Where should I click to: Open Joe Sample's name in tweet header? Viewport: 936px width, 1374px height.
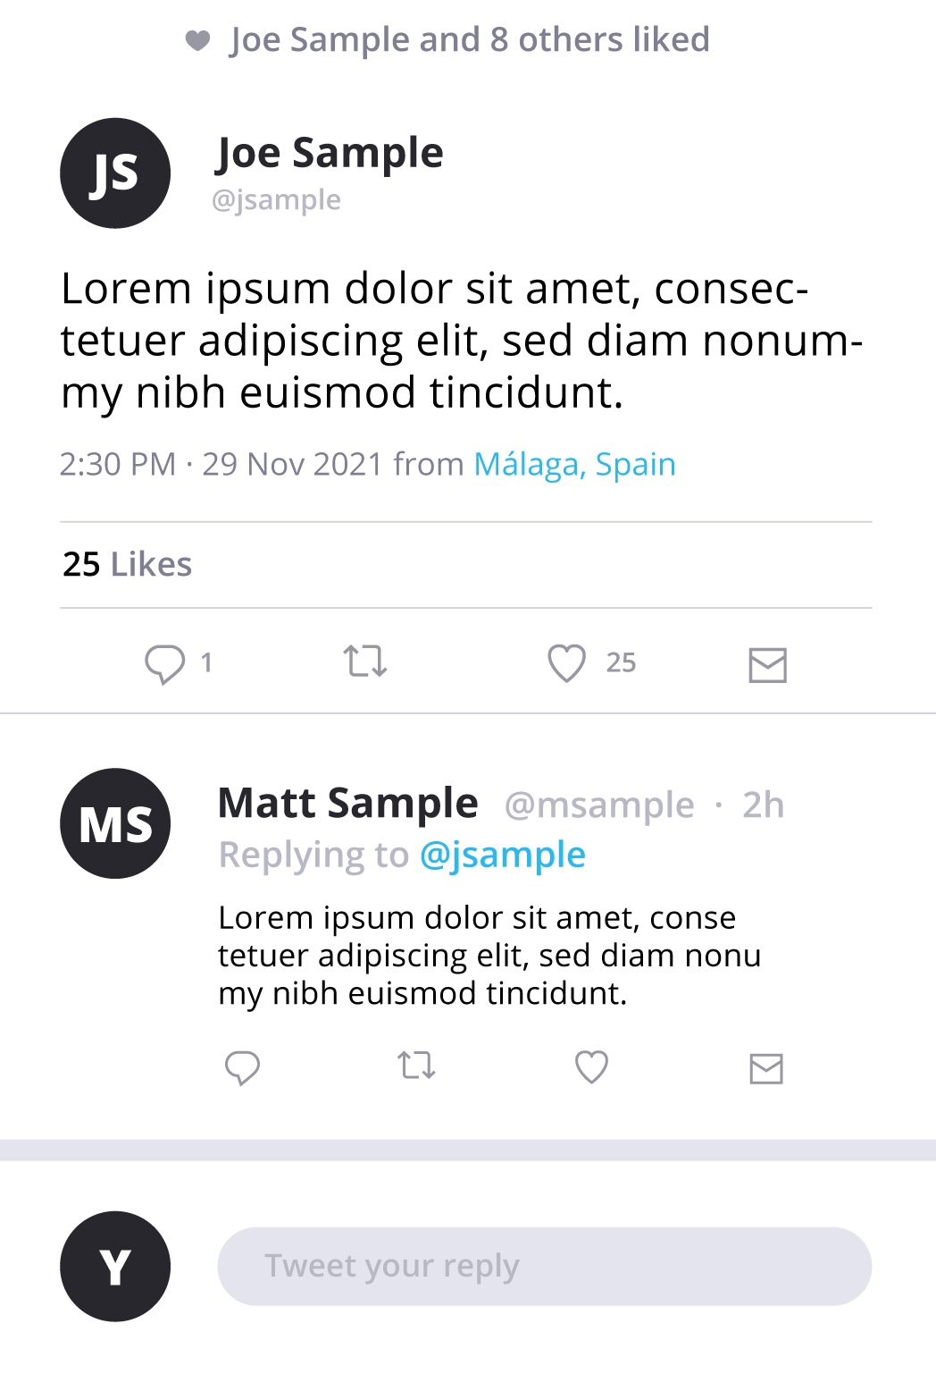330,153
